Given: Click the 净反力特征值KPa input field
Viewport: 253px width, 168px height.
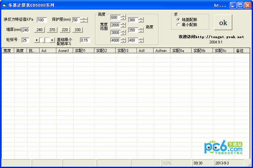Looking at the screenshot, I should (42, 20).
